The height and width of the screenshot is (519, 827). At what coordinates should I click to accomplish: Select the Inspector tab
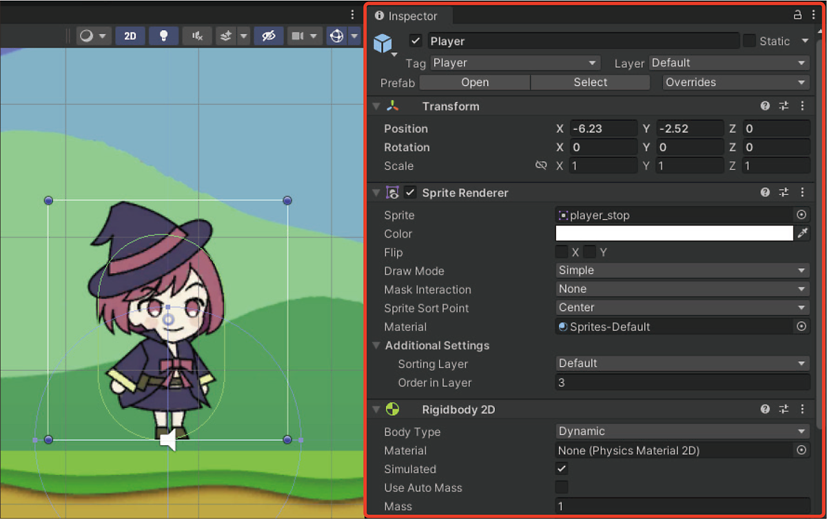tap(407, 16)
